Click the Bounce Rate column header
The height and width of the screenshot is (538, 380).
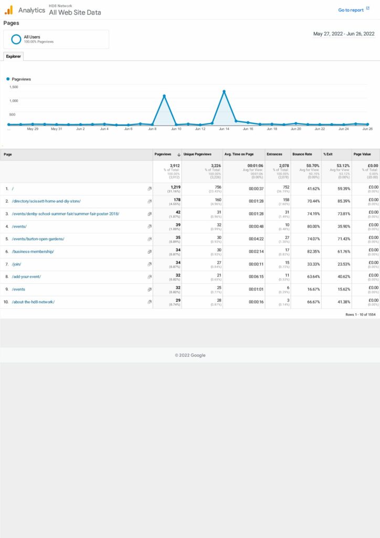coord(302,154)
